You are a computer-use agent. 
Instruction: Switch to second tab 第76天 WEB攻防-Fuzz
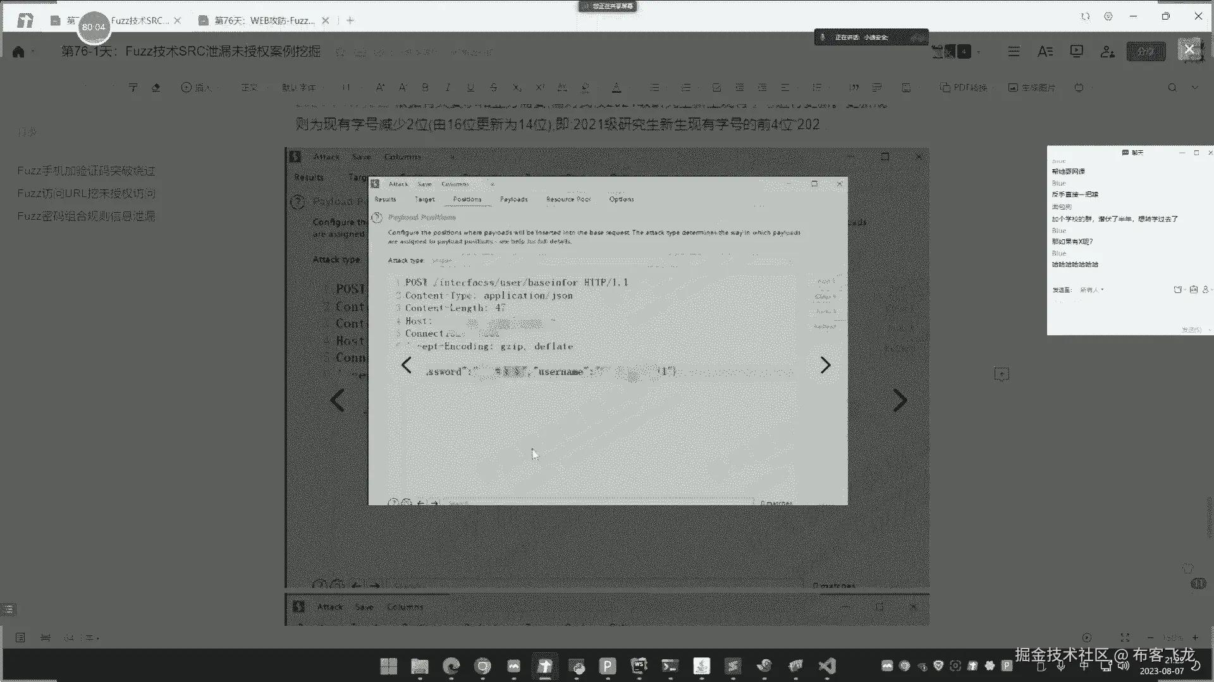click(x=264, y=20)
